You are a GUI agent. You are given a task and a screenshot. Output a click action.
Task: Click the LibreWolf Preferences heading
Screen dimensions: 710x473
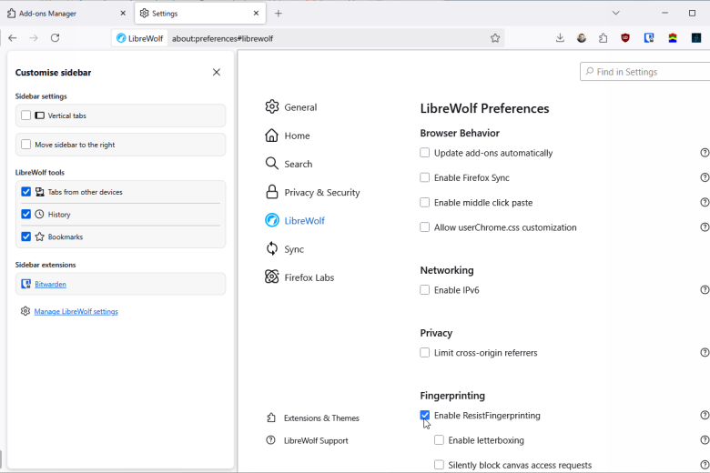(x=484, y=108)
